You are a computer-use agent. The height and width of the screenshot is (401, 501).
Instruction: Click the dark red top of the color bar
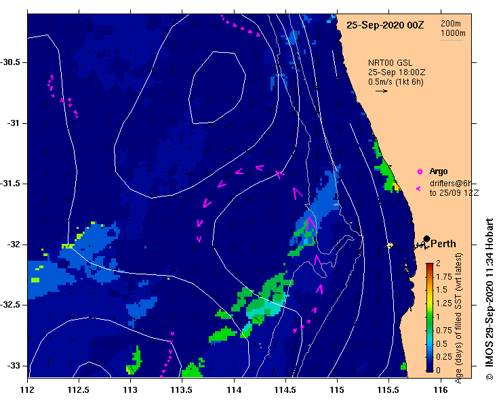pyautogui.click(x=430, y=266)
